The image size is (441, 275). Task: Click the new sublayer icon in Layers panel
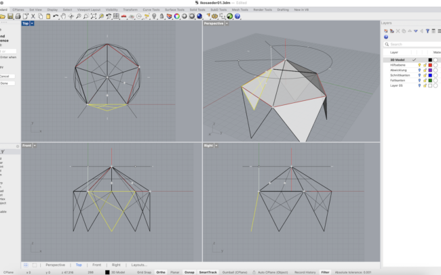[x=391, y=31]
